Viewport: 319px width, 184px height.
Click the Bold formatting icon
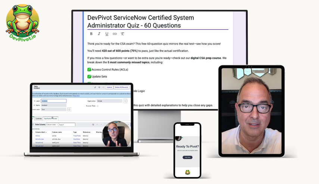(x=91, y=34)
